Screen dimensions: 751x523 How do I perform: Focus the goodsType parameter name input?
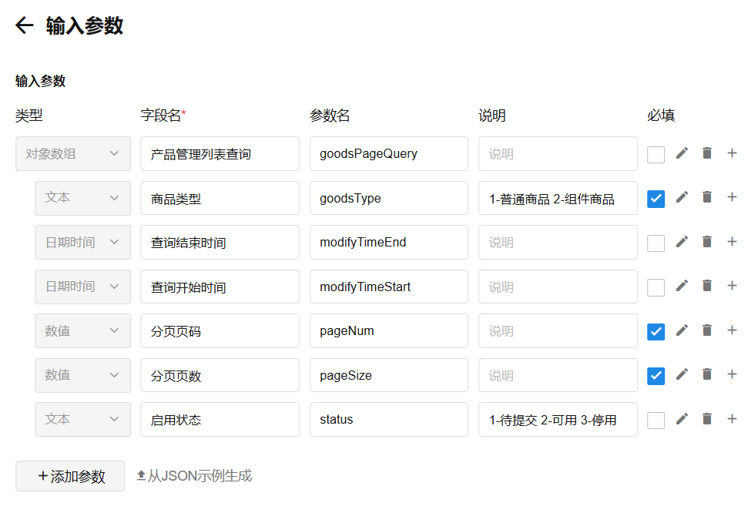[x=389, y=198]
